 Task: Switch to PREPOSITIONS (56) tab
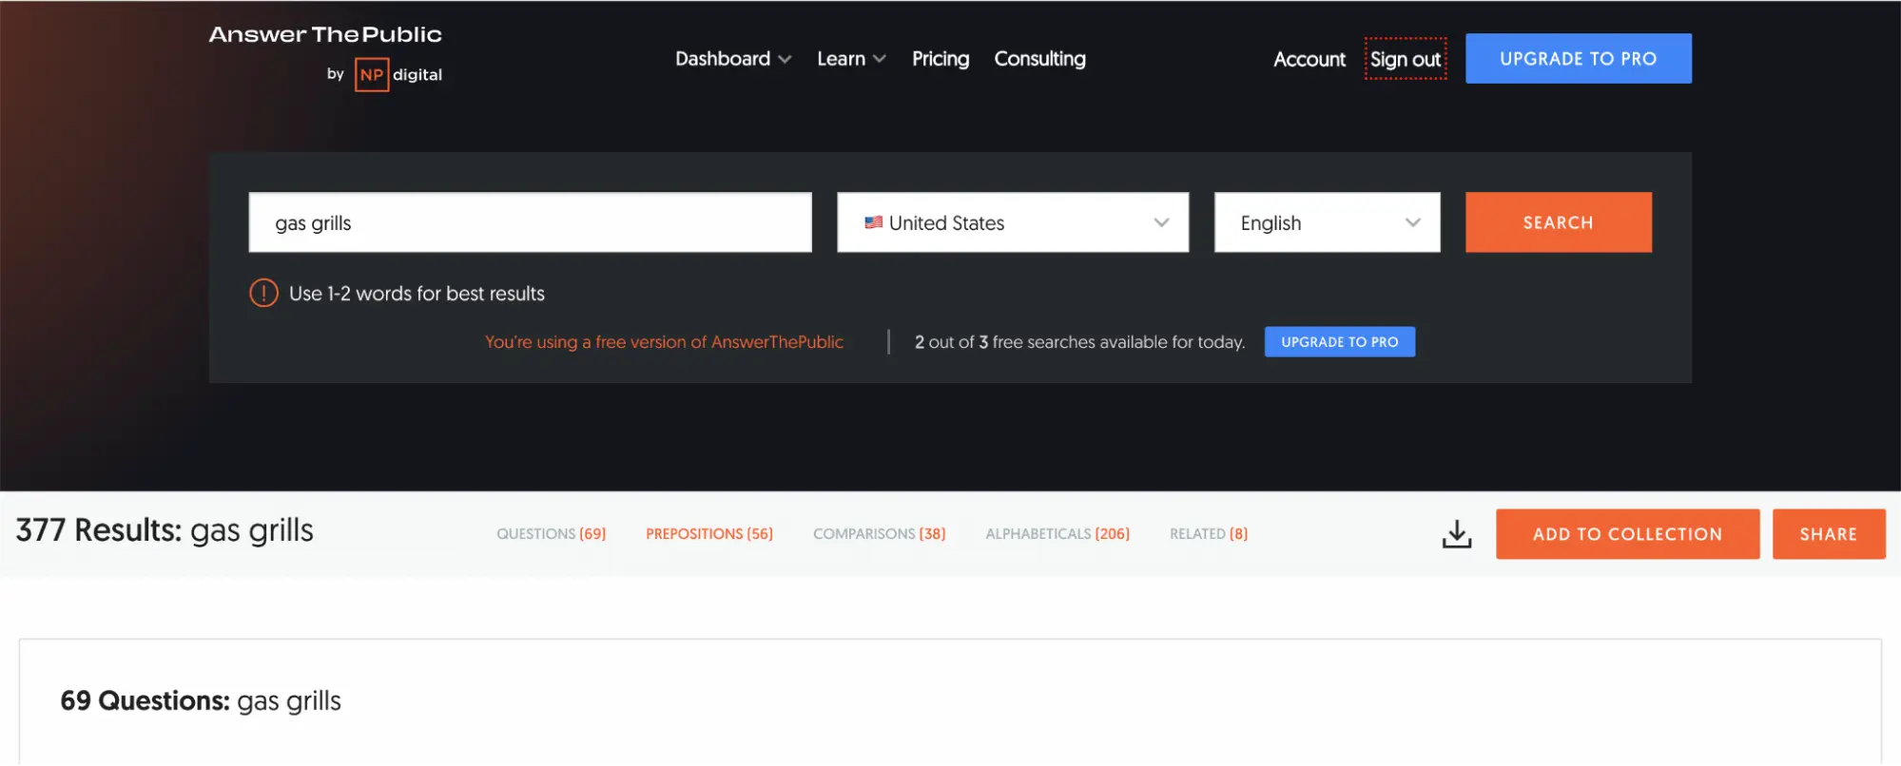709,534
